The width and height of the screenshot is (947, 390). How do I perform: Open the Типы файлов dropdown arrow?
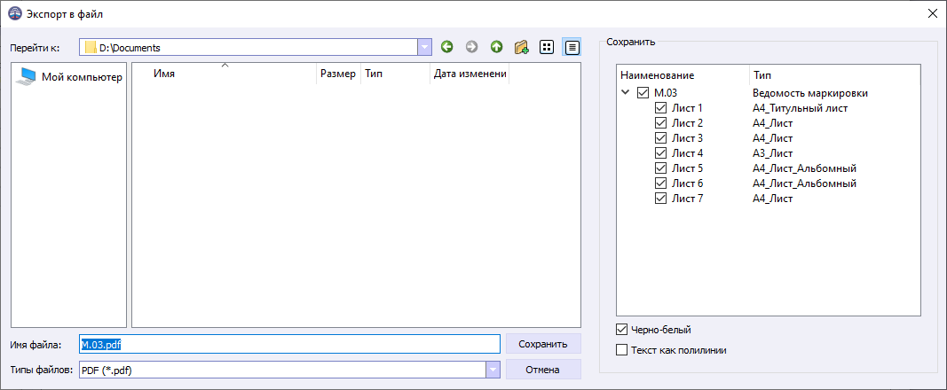pos(493,370)
